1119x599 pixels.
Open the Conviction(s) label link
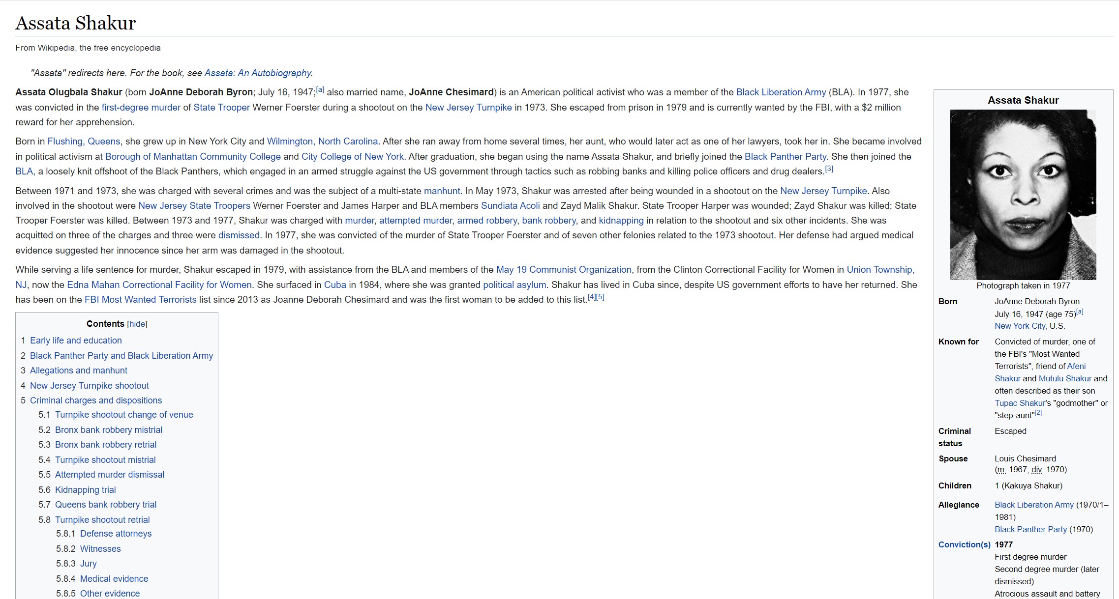[964, 545]
